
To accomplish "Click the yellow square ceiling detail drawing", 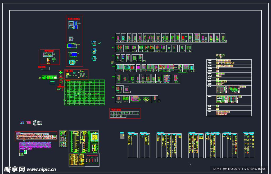I will tap(94, 137).
